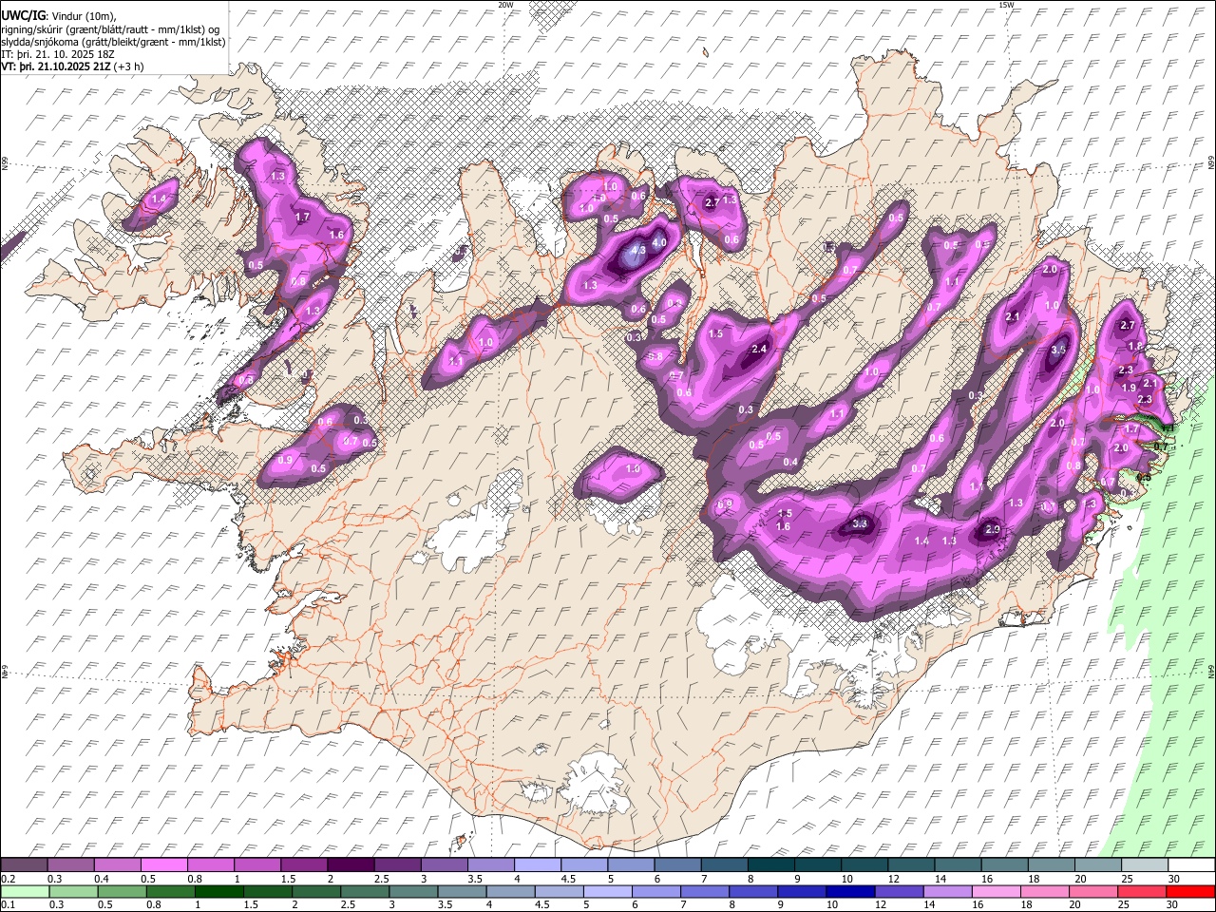
Task: Click the '3.3' value label in the southeast band
Action: click(861, 523)
